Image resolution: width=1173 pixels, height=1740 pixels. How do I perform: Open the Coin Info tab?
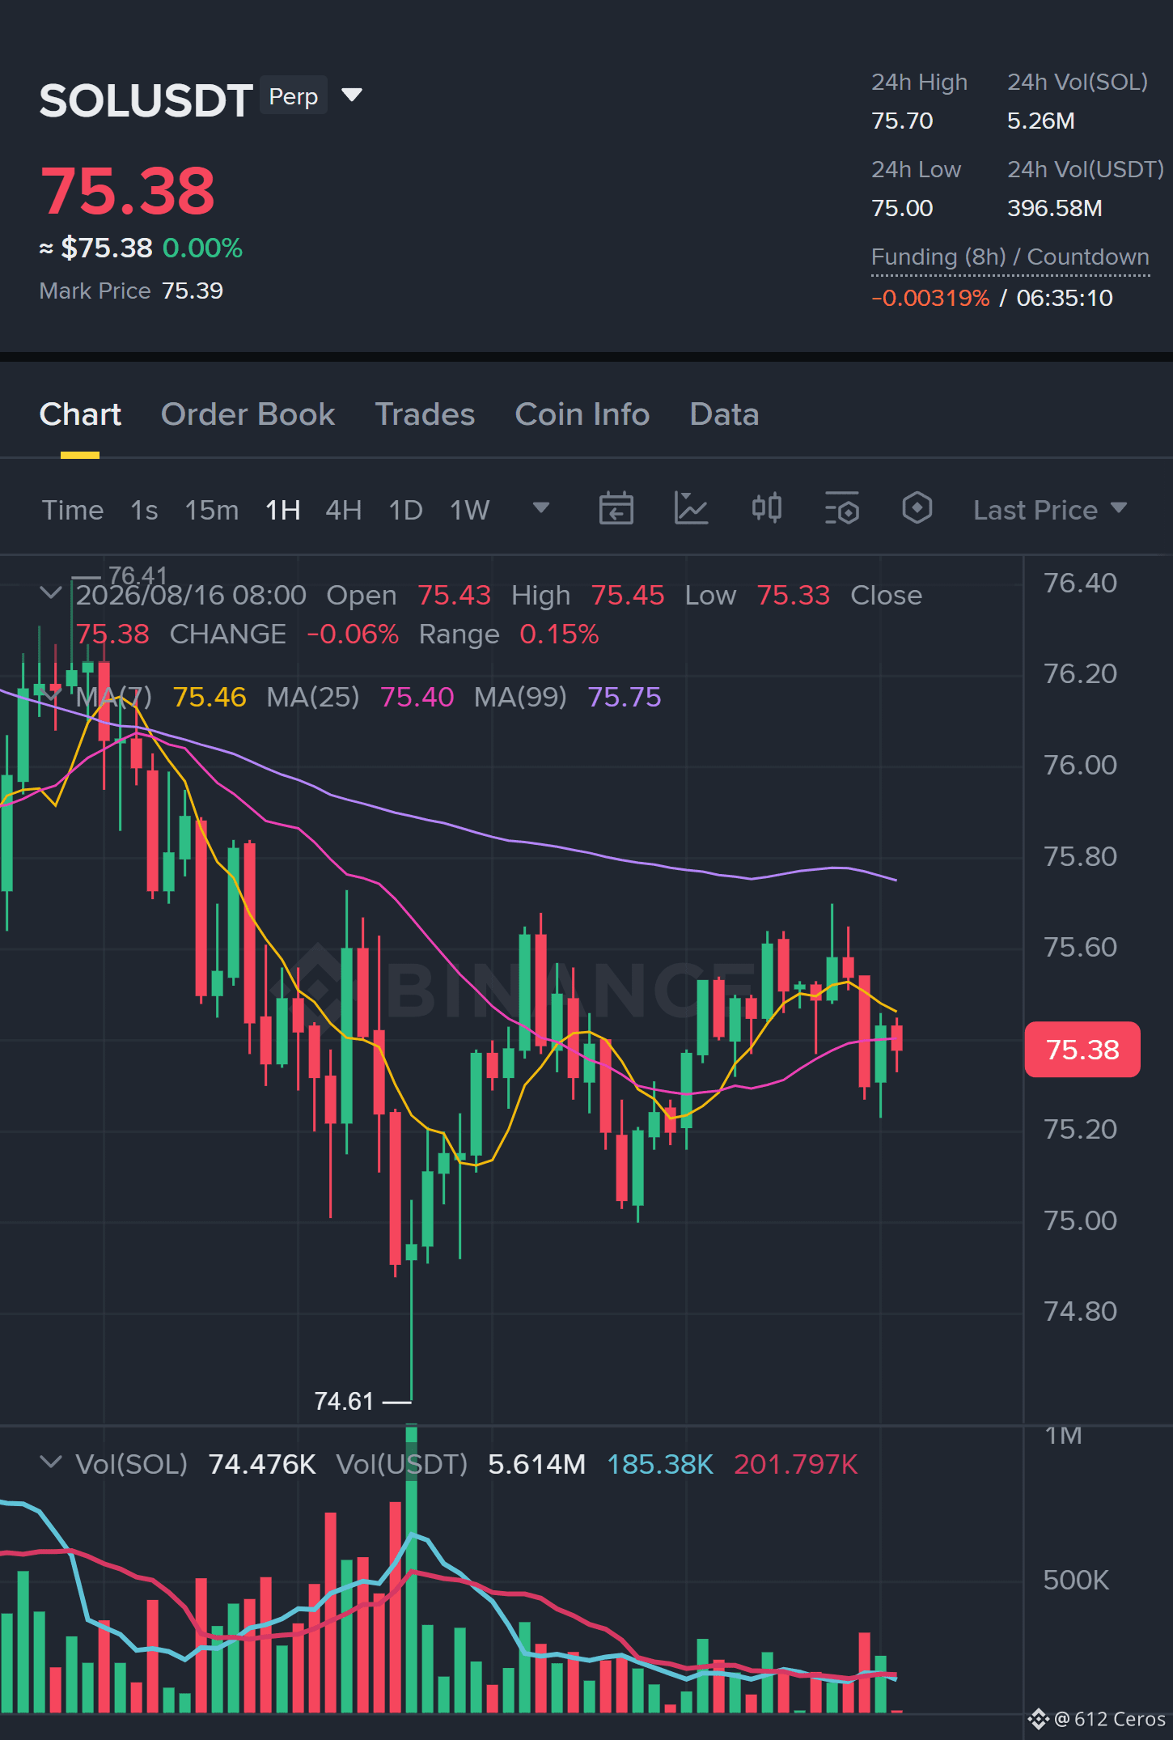point(582,414)
